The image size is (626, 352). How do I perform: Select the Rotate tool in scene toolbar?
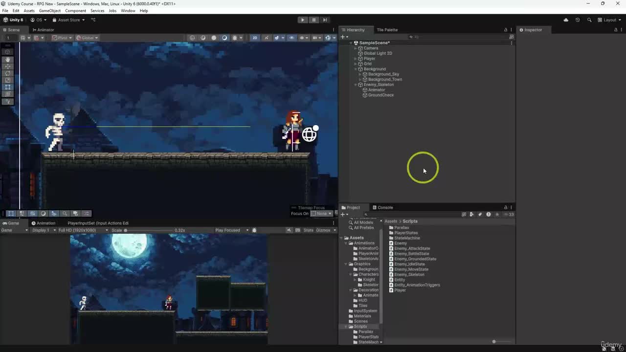click(8, 73)
